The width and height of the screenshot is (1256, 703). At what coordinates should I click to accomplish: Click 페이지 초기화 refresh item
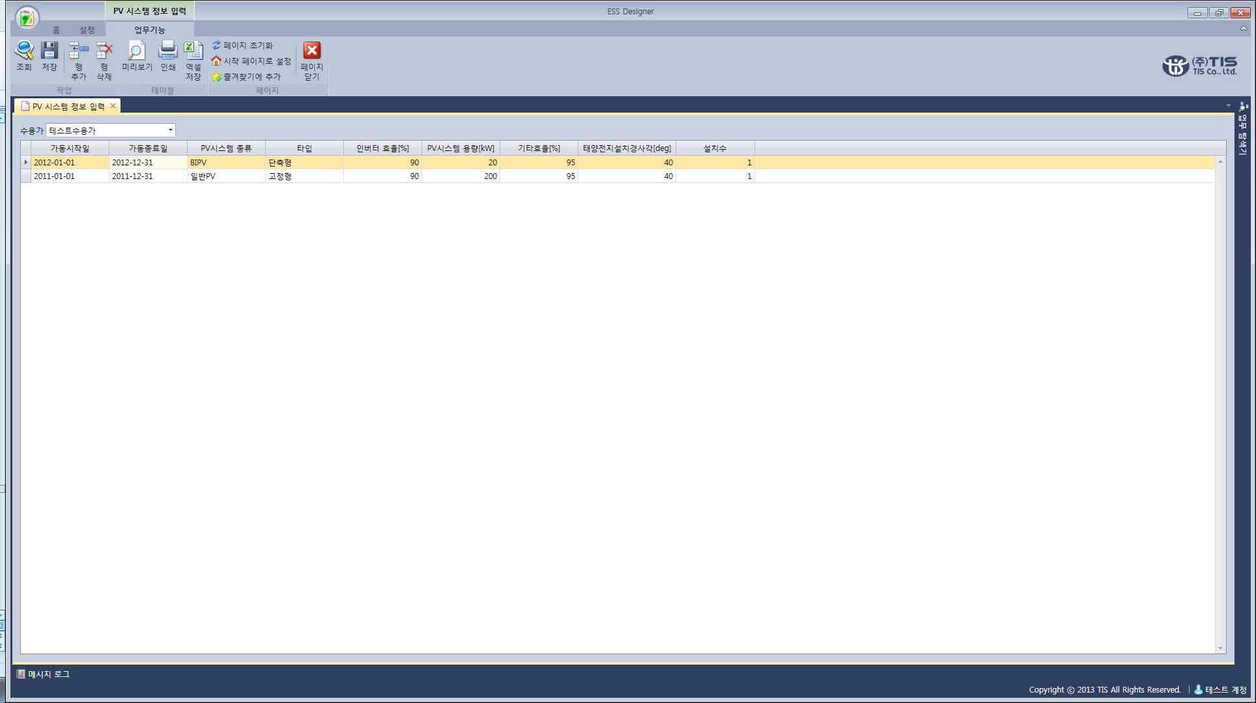coord(242,46)
